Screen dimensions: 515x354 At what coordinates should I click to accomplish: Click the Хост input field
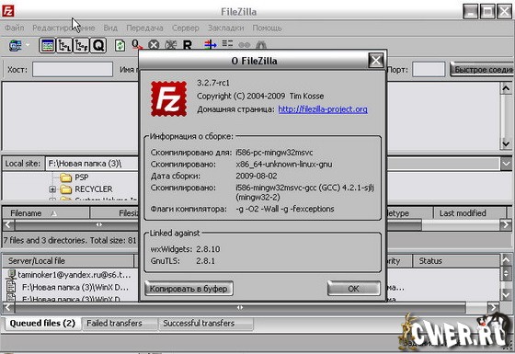click(x=73, y=70)
